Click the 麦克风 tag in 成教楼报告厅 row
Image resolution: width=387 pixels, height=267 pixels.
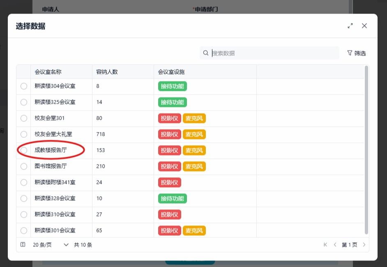pyautogui.click(x=194, y=151)
